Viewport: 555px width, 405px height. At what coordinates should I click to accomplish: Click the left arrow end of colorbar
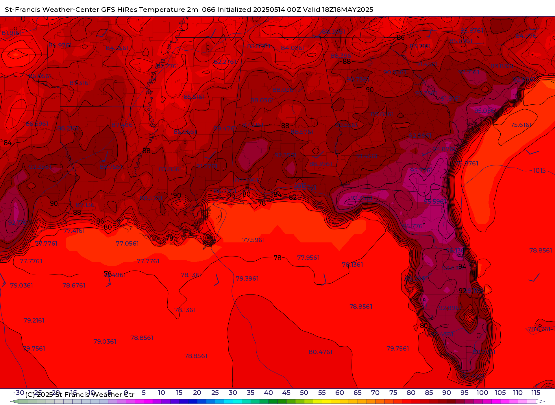pos(14,402)
